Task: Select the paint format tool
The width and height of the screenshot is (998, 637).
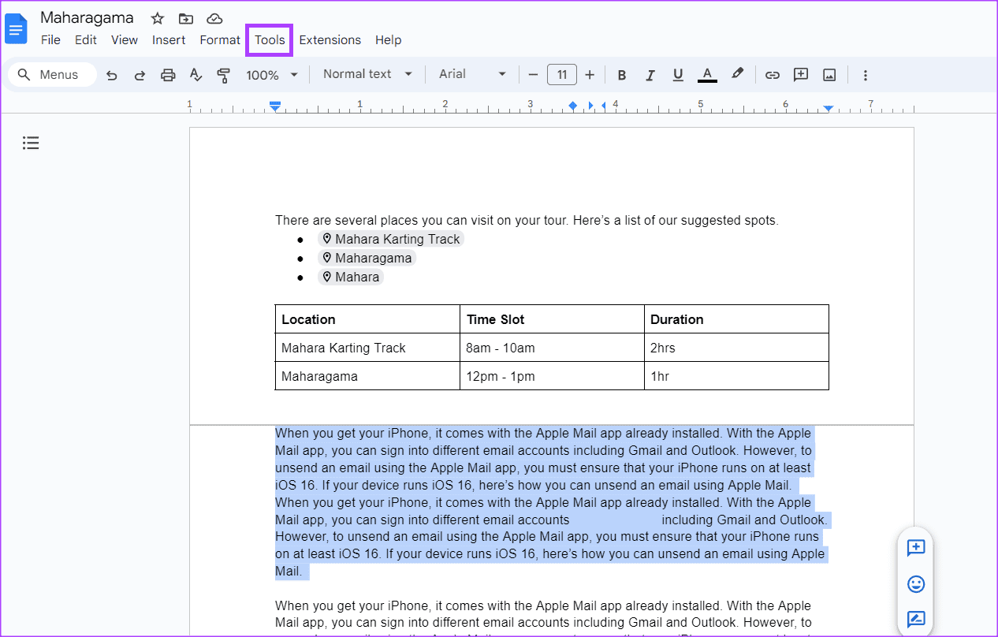Action: point(224,74)
